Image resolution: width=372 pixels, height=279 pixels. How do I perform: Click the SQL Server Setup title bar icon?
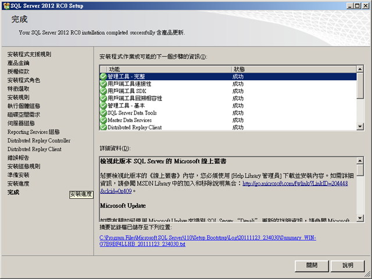tap(6, 6)
